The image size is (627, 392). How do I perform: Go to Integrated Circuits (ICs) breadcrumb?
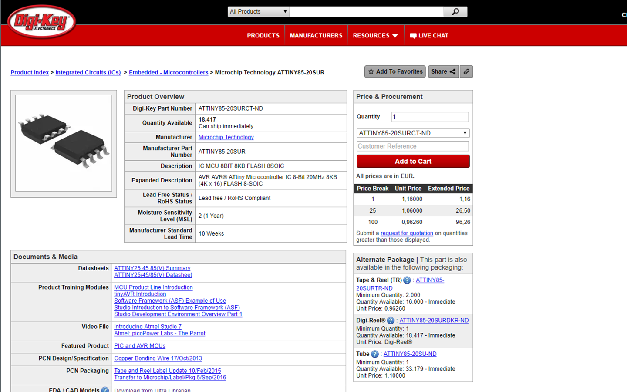coord(88,72)
